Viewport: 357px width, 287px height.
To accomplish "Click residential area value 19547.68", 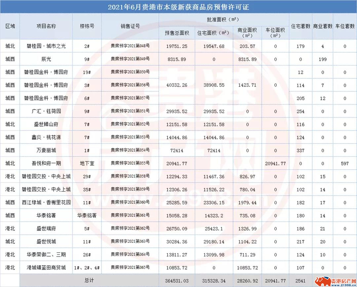I will (214, 46).
